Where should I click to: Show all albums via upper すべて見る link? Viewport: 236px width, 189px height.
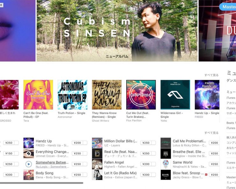[x=211, y=75]
